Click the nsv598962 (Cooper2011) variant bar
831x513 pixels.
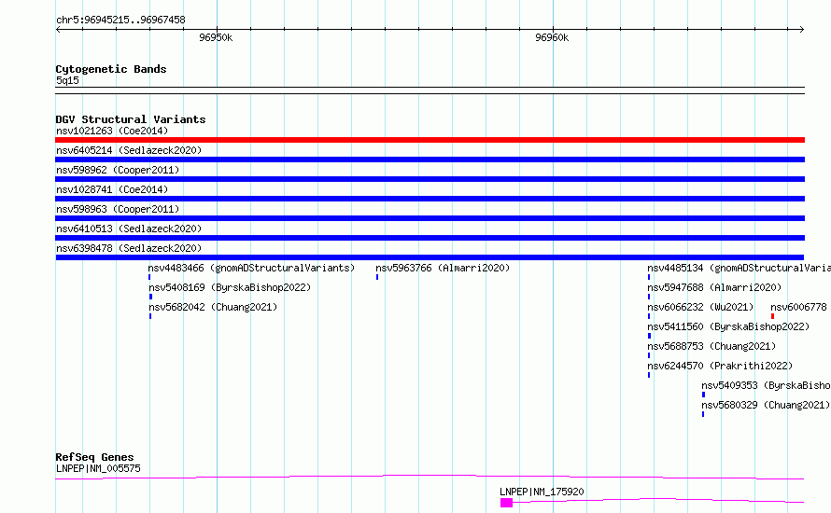point(430,179)
